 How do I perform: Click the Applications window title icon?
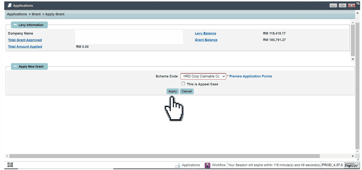[x=10, y=6]
